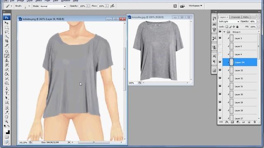The width and height of the screenshot is (264, 148).
Task: Select Layer 32 in layers list
Action: tap(240, 79)
